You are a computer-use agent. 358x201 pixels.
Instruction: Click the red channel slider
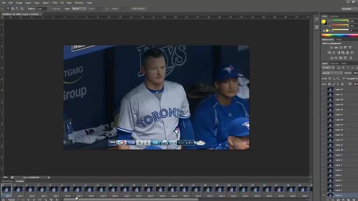point(340,21)
